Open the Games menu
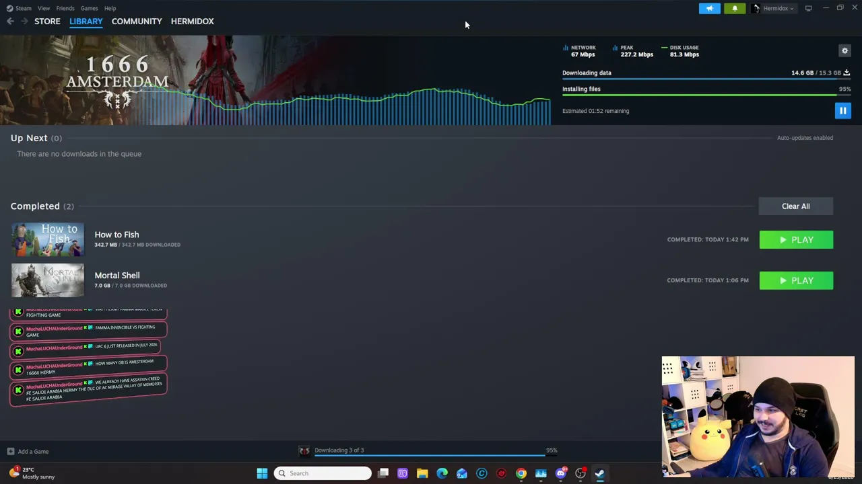Viewport: 862px width, 484px height. pyautogui.click(x=89, y=8)
